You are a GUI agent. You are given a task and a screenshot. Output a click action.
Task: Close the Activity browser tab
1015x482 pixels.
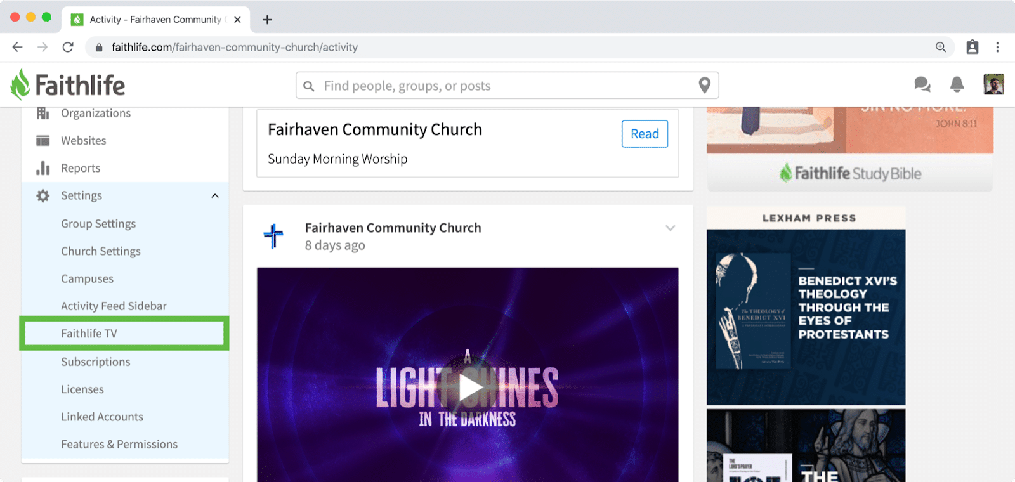point(237,20)
